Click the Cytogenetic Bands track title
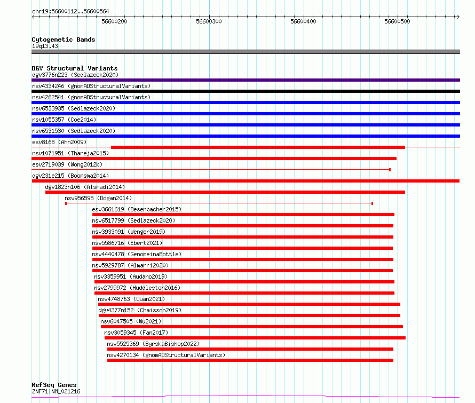This screenshot has width=475, height=403. pyautogui.click(x=64, y=39)
